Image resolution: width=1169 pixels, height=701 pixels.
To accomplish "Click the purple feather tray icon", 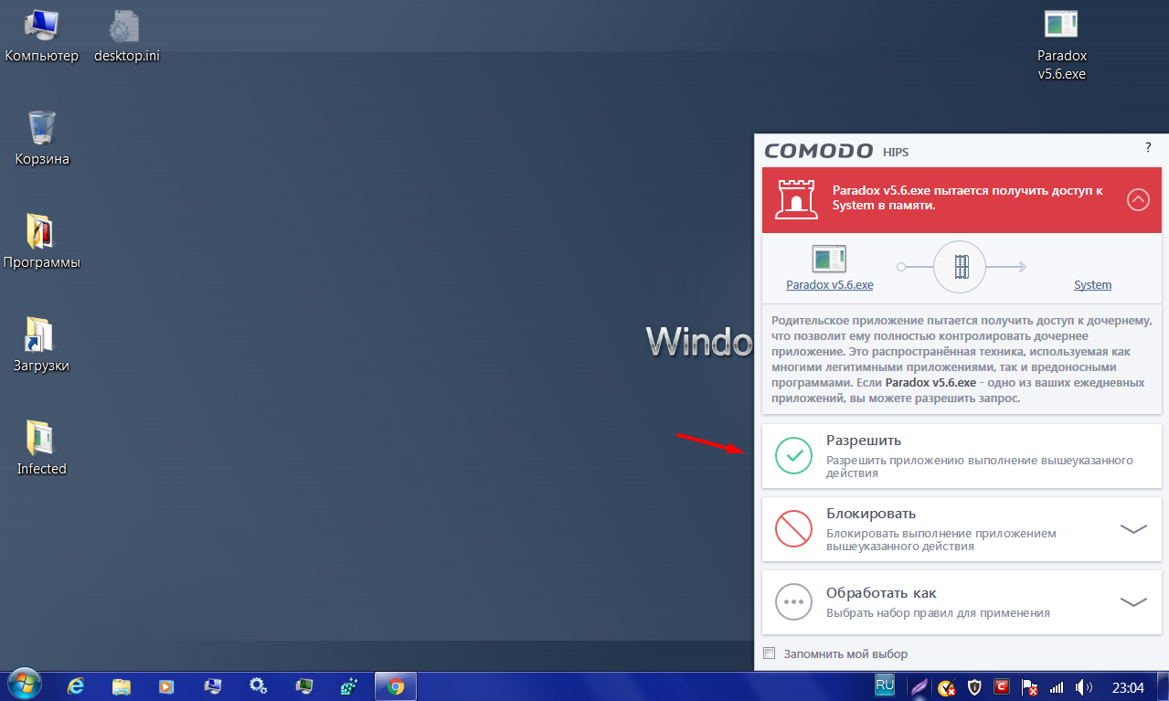I will (x=919, y=687).
